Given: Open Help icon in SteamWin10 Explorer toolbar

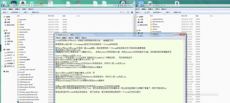Looking at the screenshot, I should click(x=132, y=12).
